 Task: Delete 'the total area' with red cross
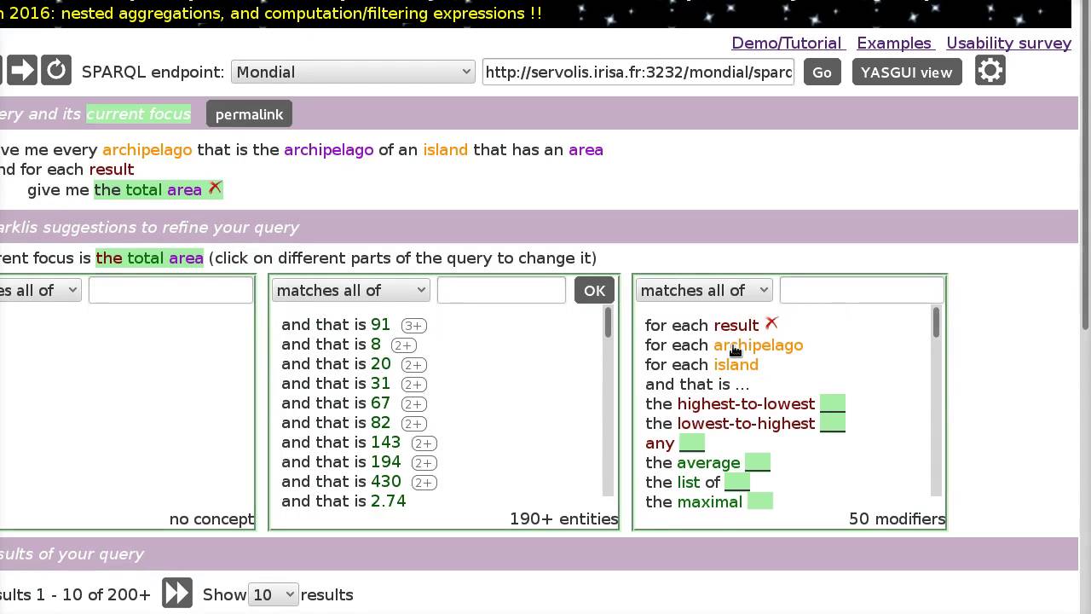(215, 188)
